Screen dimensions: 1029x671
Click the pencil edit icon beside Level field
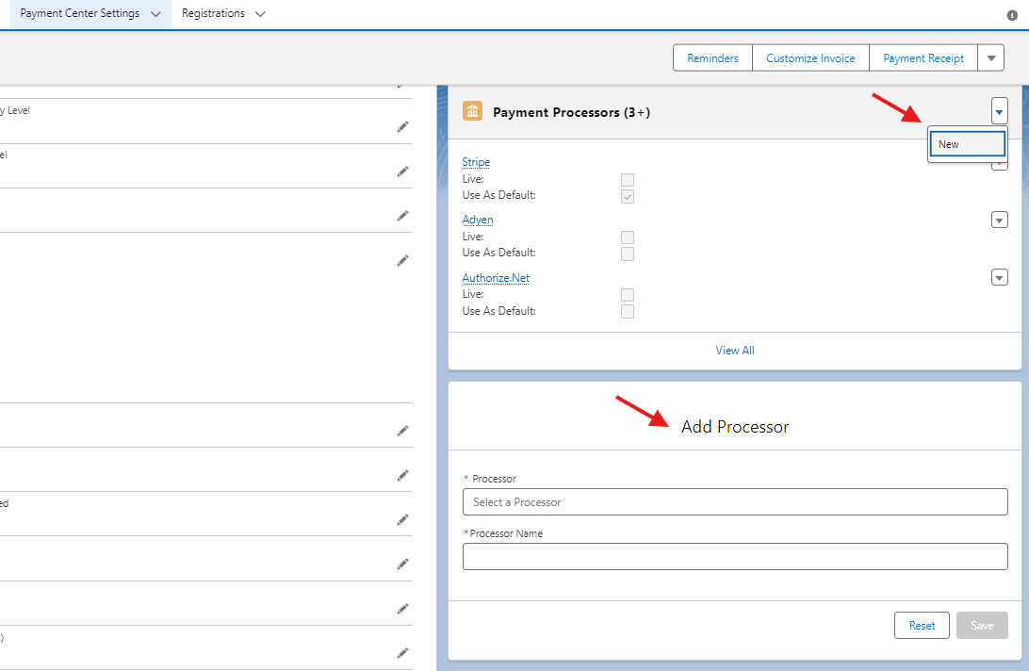tap(402, 126)
